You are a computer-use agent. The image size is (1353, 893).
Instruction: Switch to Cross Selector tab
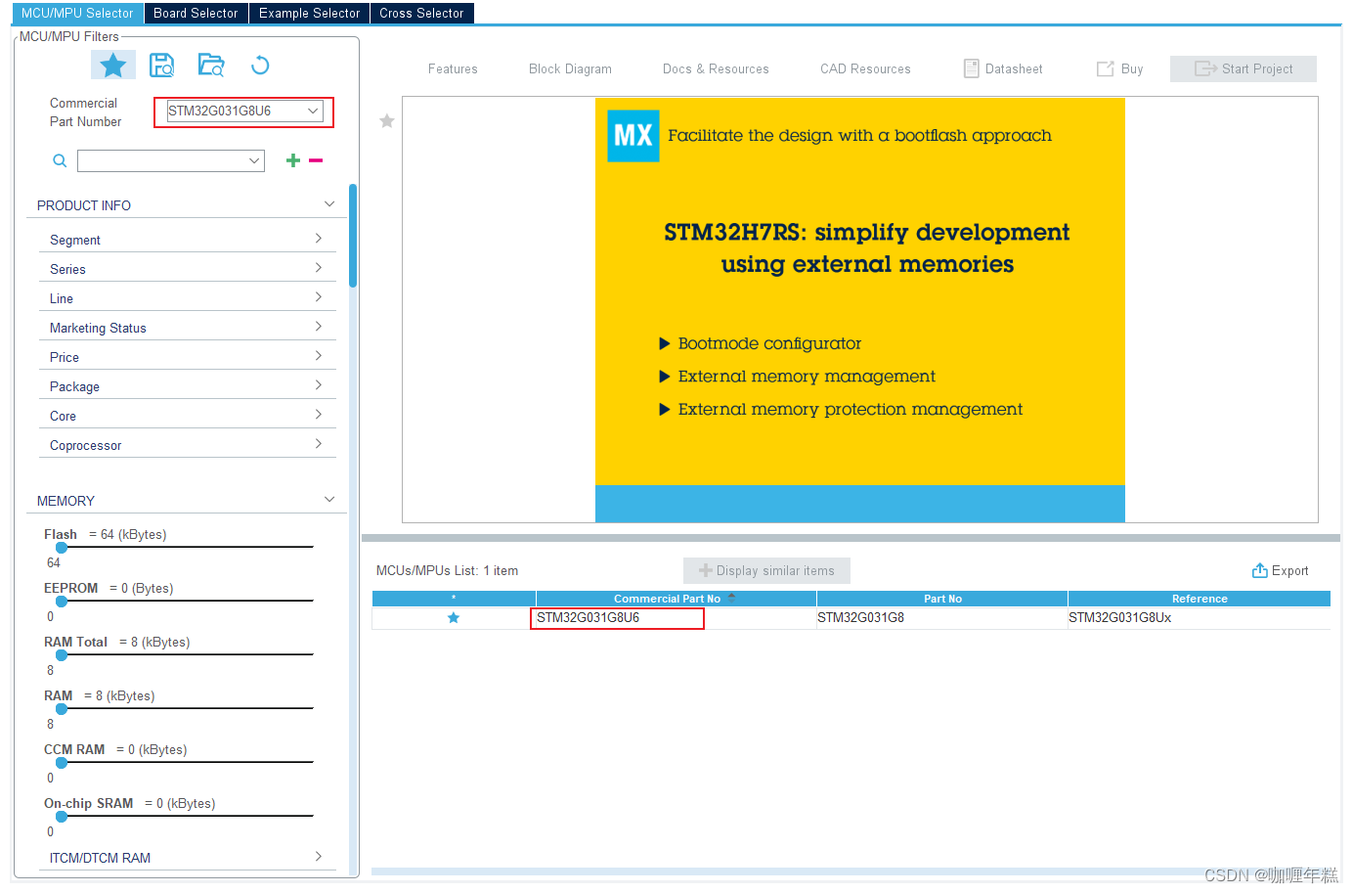421,13
